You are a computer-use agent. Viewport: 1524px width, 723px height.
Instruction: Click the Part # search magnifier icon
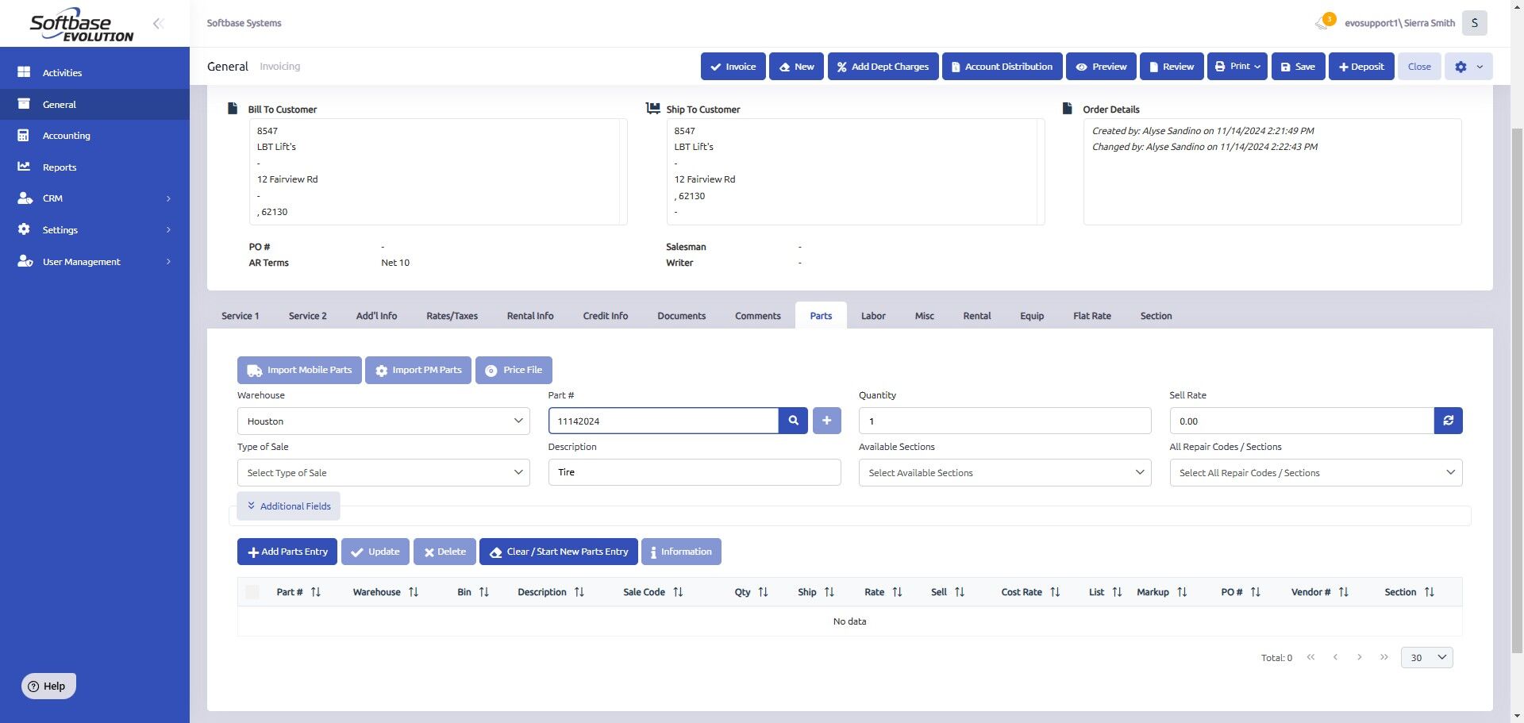tap(793, 421)
